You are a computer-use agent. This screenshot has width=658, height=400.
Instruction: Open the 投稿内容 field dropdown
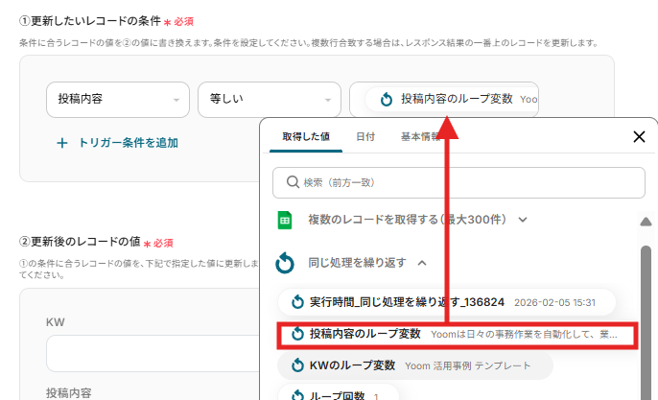[x=118, y=100]
